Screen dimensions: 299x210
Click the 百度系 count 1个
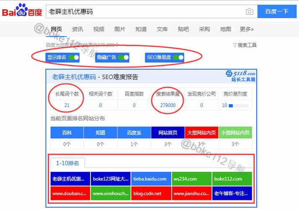(134, 144)
